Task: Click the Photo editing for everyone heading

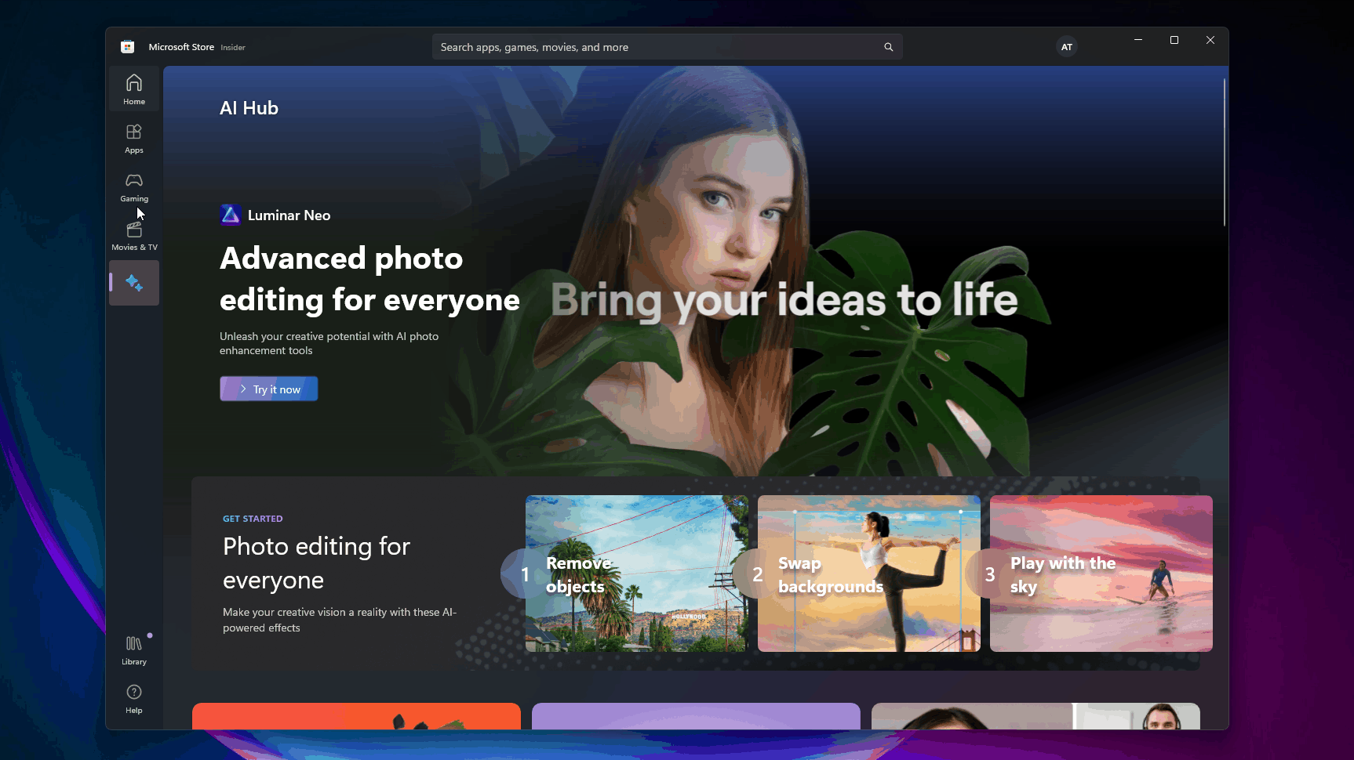Action: pyautogui.click(x=316, y=563)
